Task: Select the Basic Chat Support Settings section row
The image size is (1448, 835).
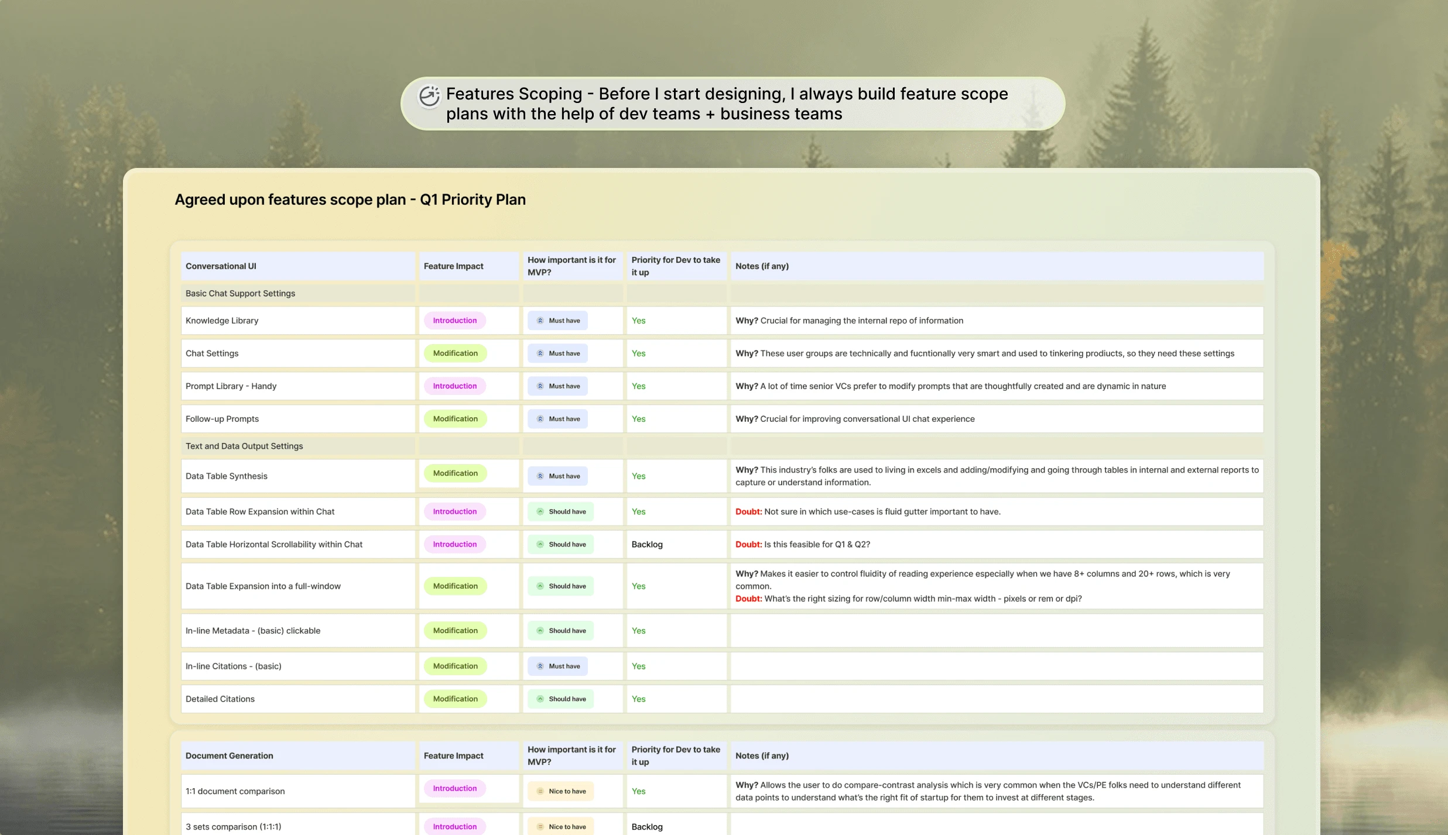Action: 240,294
